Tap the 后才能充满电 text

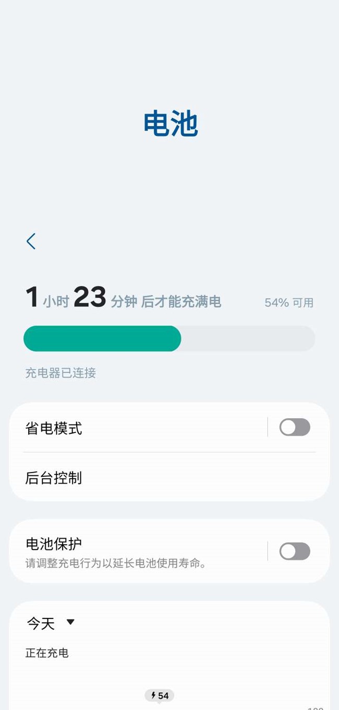(181, 302)
